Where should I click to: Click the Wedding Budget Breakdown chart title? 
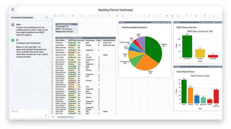pos(134,27)
